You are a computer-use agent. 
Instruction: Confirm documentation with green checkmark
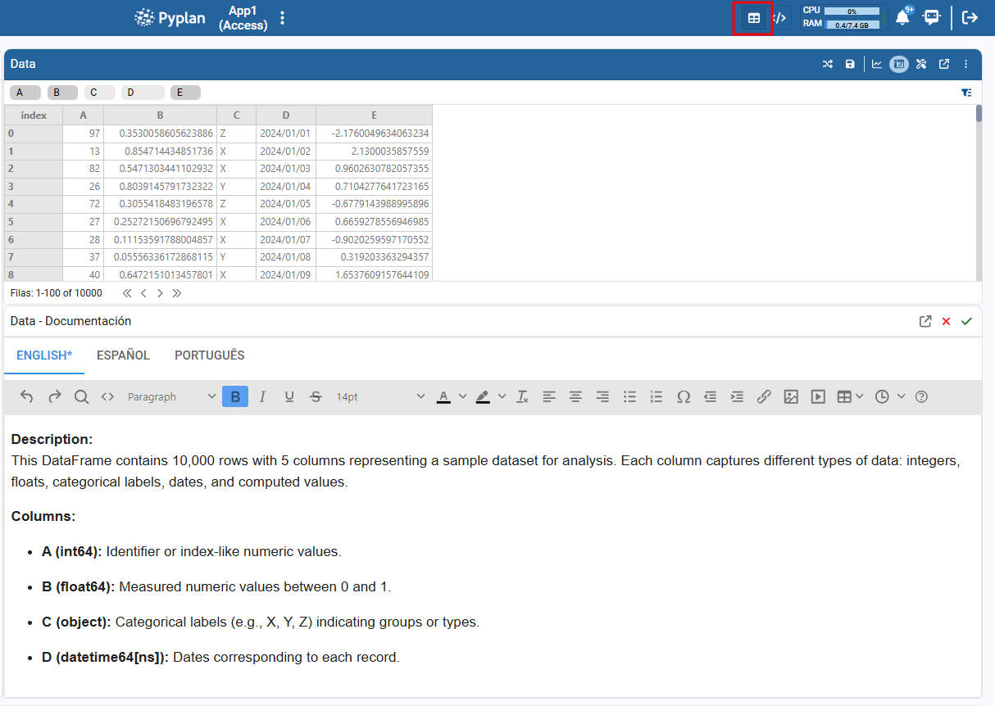pos(966,321)
